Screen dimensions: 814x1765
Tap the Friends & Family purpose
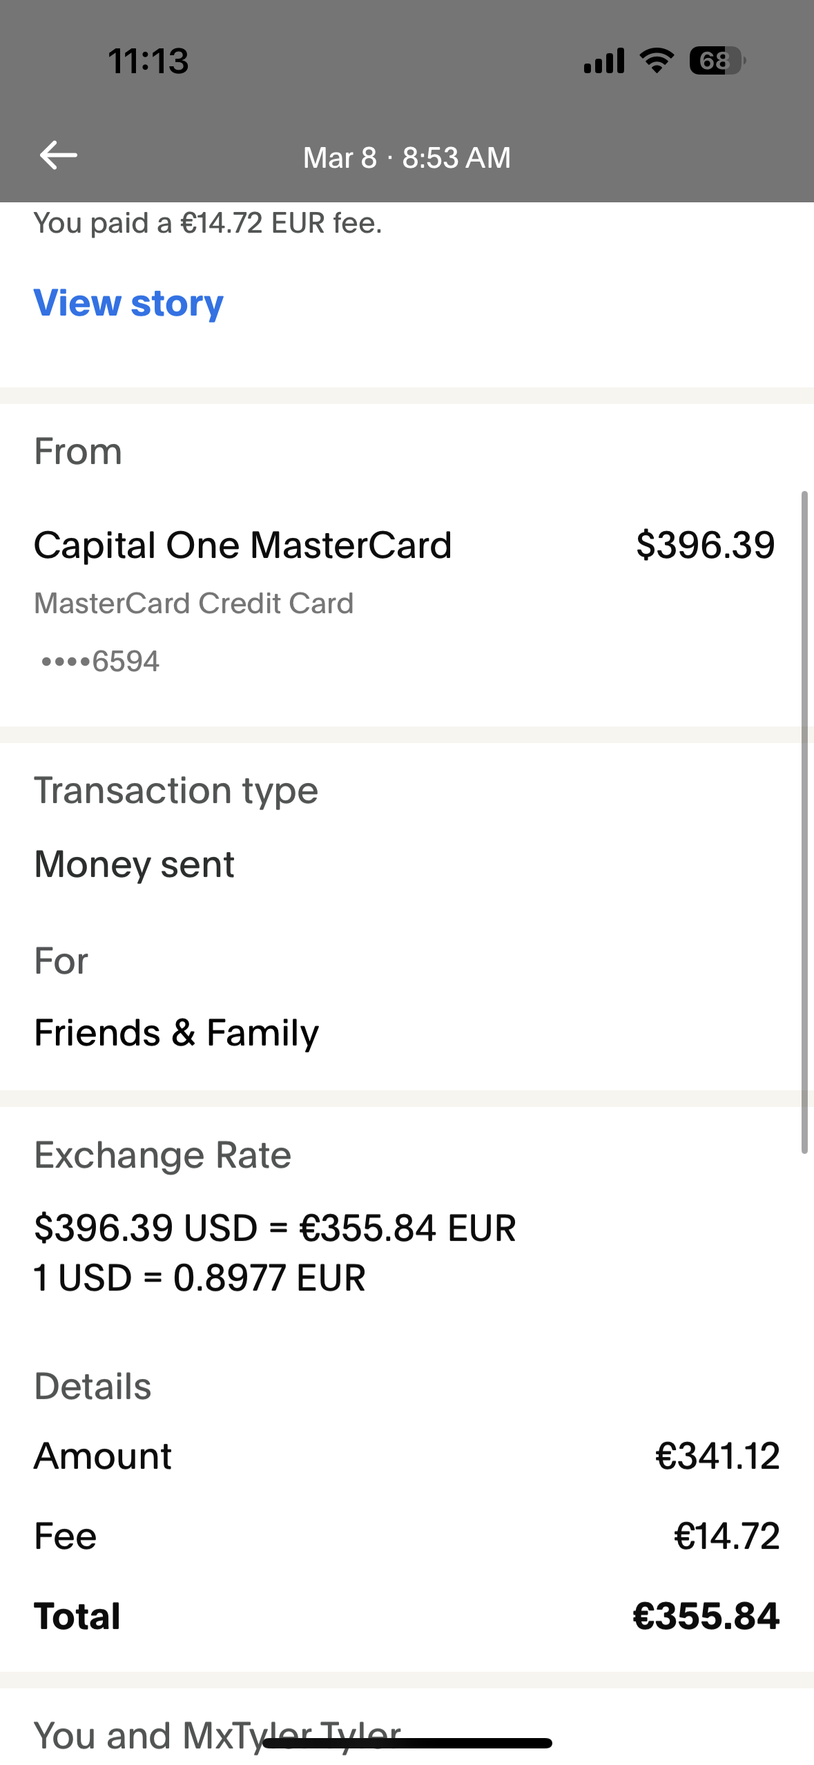[177, 1033]
